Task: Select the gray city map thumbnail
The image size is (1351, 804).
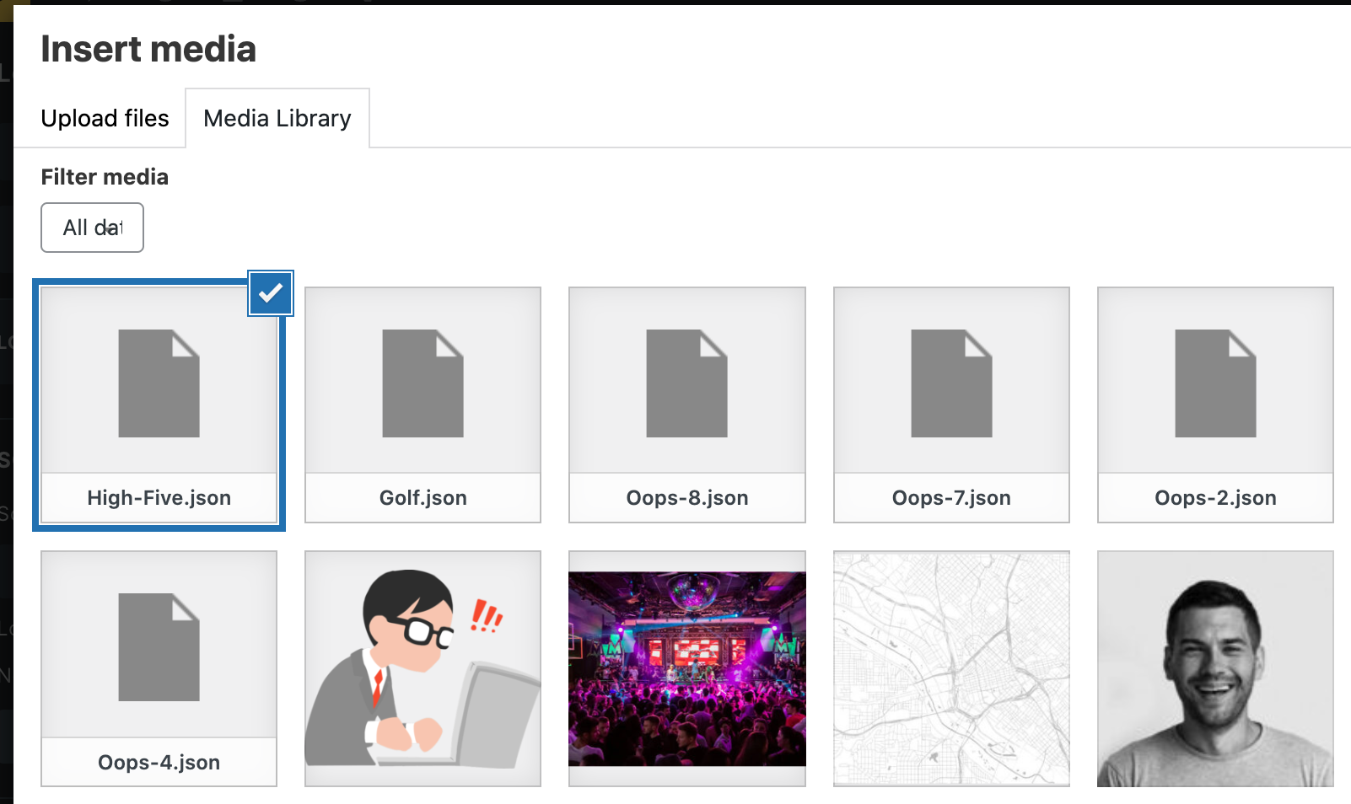Action: tap(951, 668)
